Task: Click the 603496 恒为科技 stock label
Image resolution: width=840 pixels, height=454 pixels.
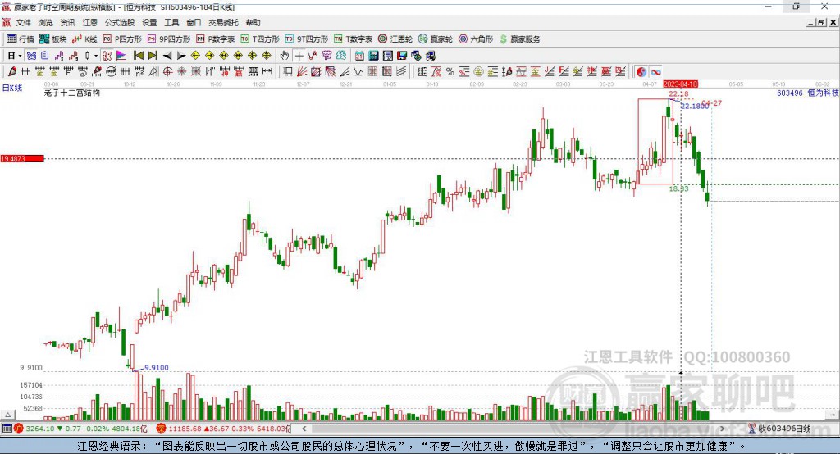Action: click(807, 93)
